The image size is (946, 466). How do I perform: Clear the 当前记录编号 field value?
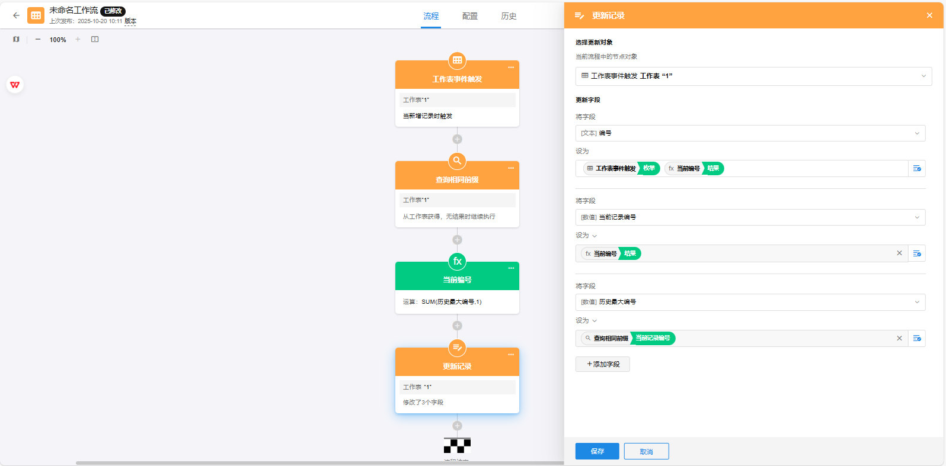(x=899, y=253)
